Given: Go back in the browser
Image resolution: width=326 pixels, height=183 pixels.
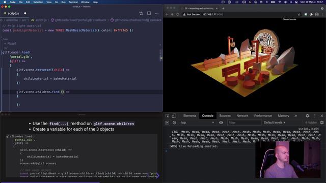Looking at the screenshot, I should pos(167,14).
